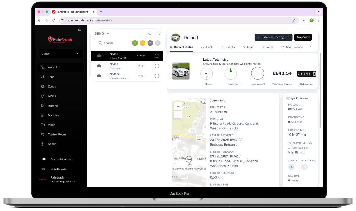Switch to the Events tab
This screenshot has width=356, height=211.
(x=228, y=47)
